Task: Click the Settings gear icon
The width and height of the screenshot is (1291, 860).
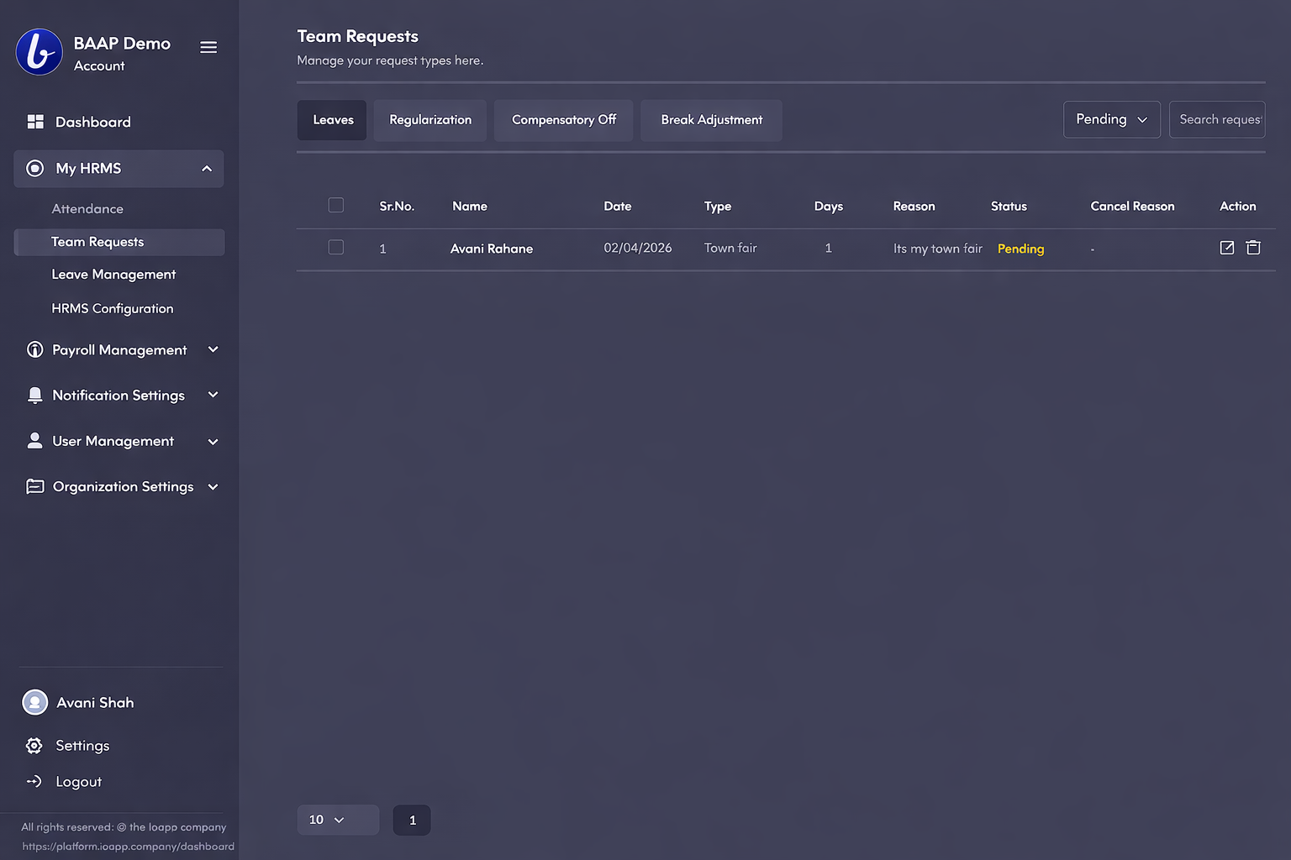Action: [x=34, y=746]
